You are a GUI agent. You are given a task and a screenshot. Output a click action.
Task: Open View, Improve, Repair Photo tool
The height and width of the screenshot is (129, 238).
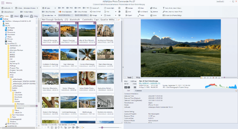tap(173, 12)
